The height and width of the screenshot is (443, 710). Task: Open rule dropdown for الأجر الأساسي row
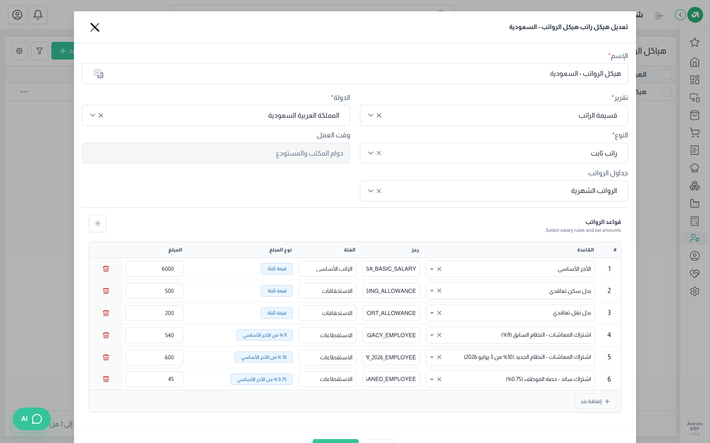point(432,269)
